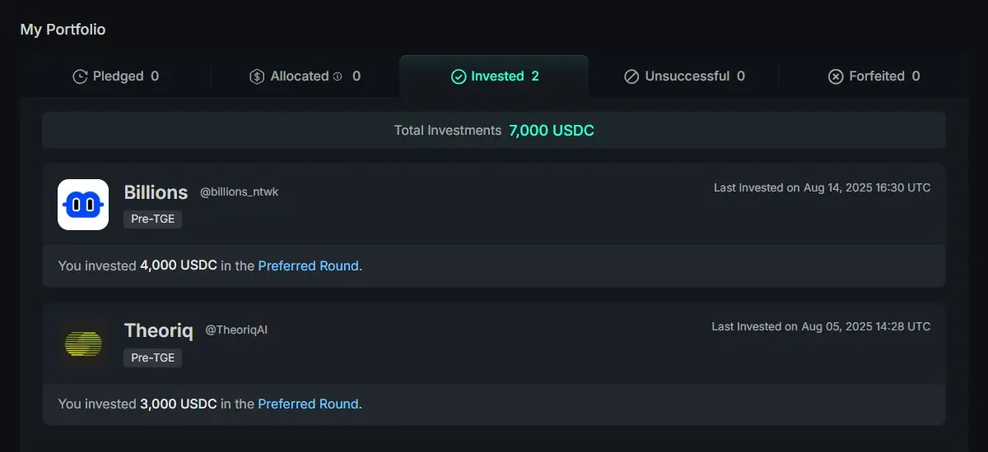Click the Total Investments 7,000 USDC bar
Screen dimensions: 988x452
[494, 131]
